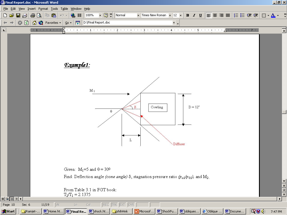The height and width of the screenshot is (215, 287).
Task: Go back with the Web toolbar arrow
Action: click(x=5, y=23)
